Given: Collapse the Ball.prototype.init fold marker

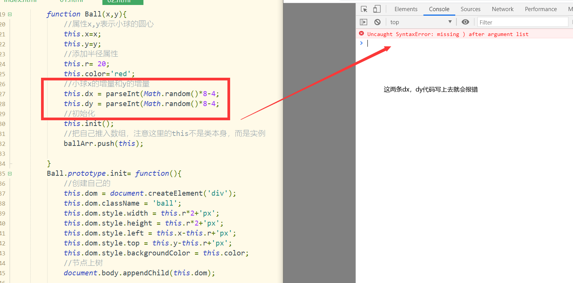Looking at the screenshot, I should point(10,173).
